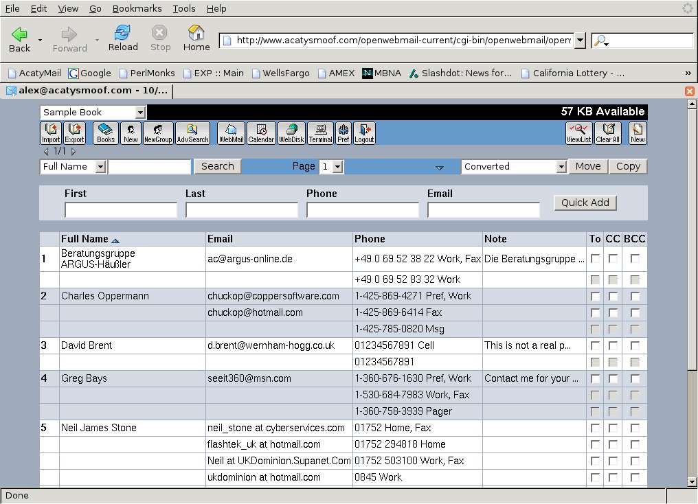This screenshot has height=504, width=698.
Task: Open the Sample Book address book dropdown
Action: point(93,112)
